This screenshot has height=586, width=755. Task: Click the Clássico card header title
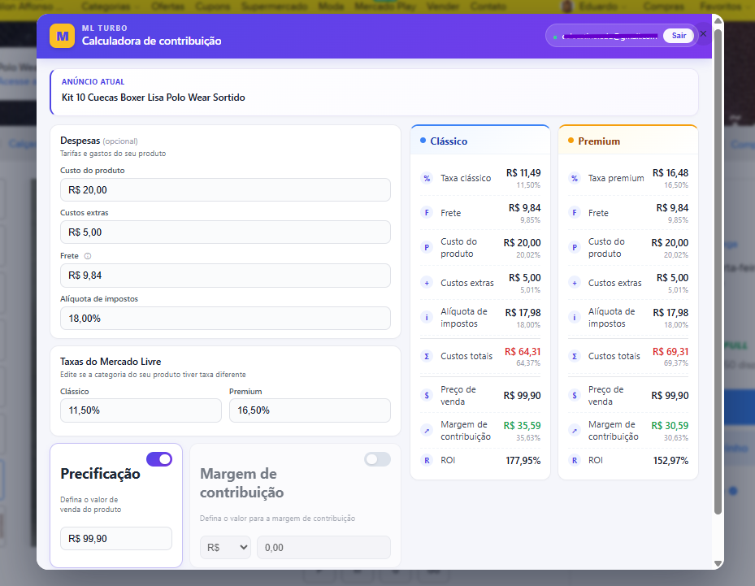(449, 141)
